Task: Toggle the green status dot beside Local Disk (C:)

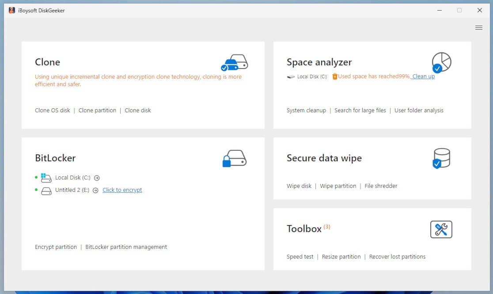Action: (37, 177)
